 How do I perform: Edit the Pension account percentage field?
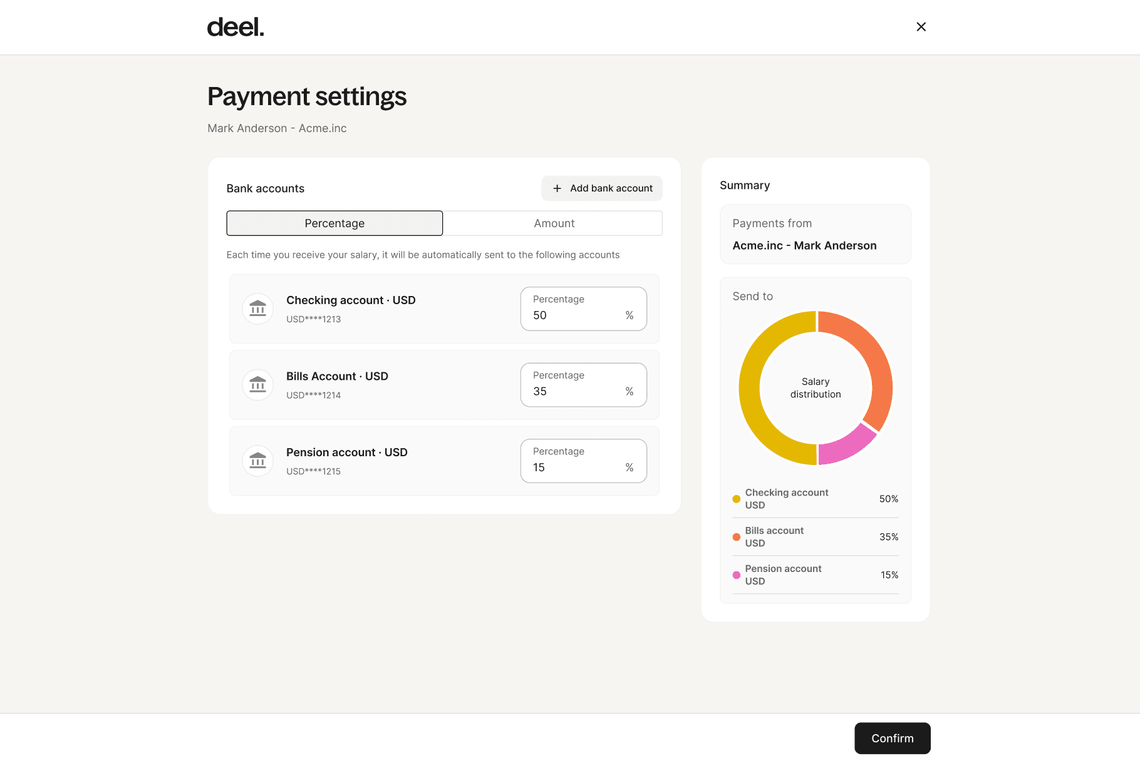point(584,461)
